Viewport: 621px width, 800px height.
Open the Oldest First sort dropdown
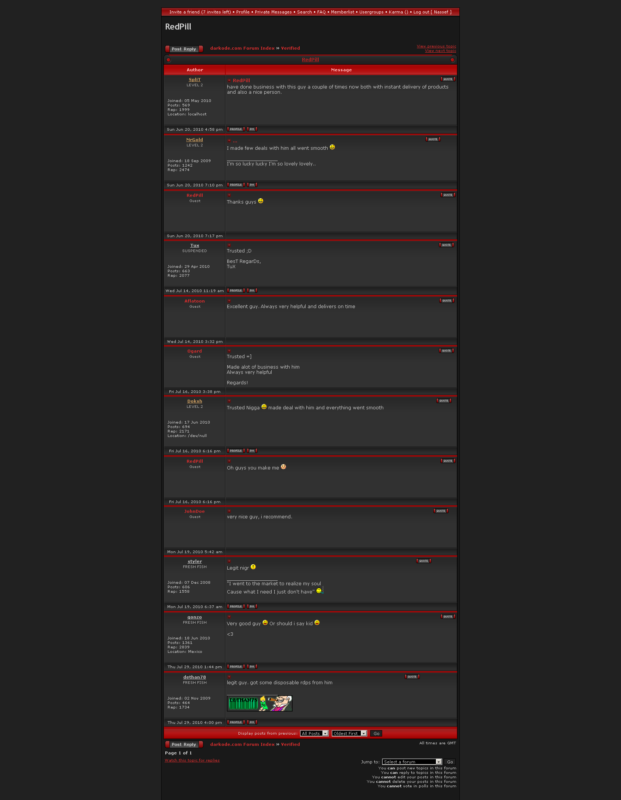(x=349, y=734)
